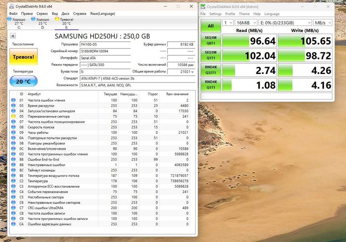Click status circle for attribute 05 row
Image resolution: width=346 pixels, height=242 pixels.
tap(13, 116)
